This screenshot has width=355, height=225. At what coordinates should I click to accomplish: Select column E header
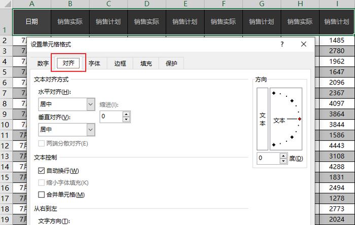(185, 4)
